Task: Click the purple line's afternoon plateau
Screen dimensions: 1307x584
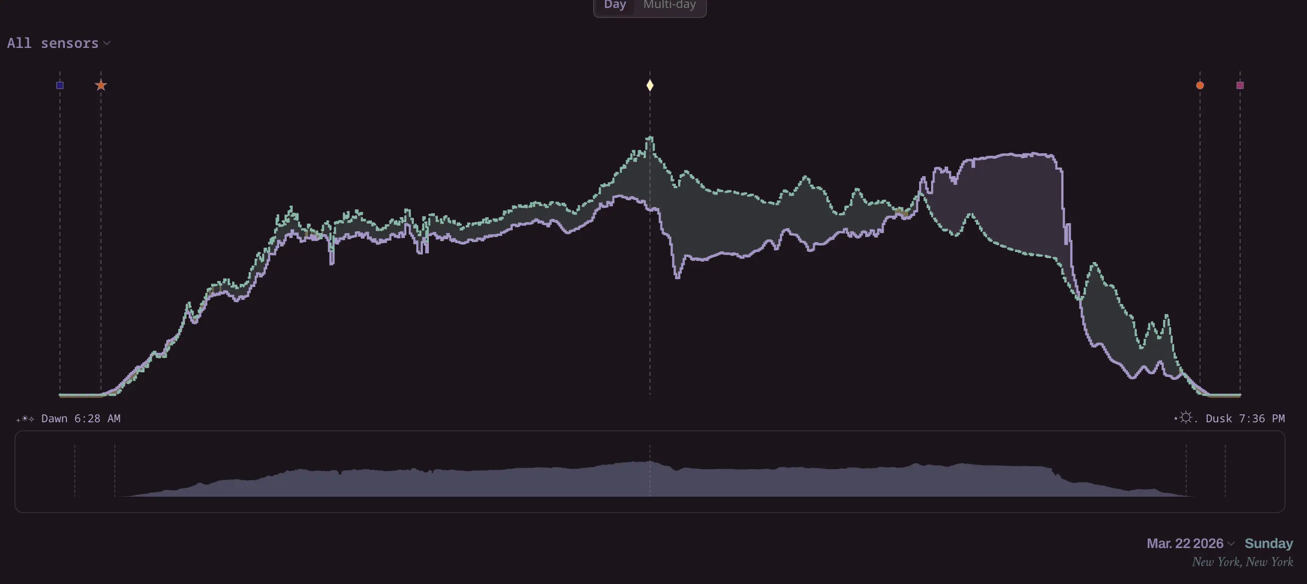Action: (1009, 155)
